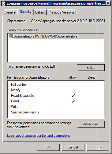Click the file icon in title bar

click(x=4, y=3)
